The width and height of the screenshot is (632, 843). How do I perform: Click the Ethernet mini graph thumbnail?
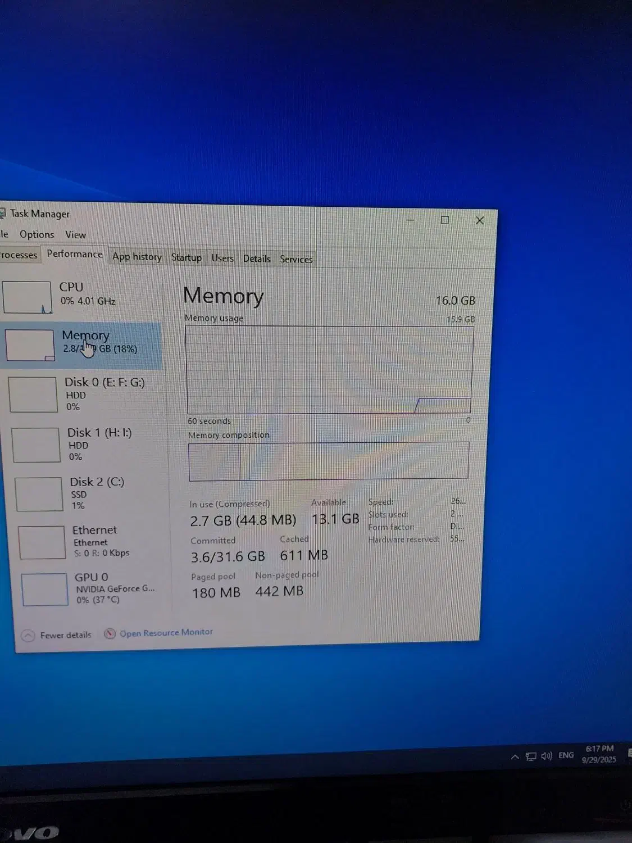42,542
